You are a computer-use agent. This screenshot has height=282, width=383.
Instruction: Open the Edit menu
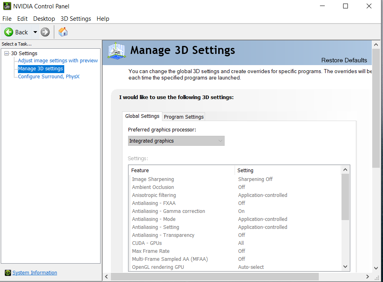pyautogui.click(x=22, y=19)
